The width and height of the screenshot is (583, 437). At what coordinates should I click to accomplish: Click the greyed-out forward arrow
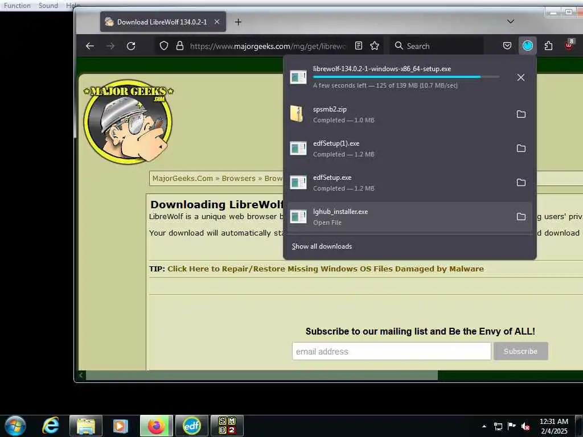(110, 46)
